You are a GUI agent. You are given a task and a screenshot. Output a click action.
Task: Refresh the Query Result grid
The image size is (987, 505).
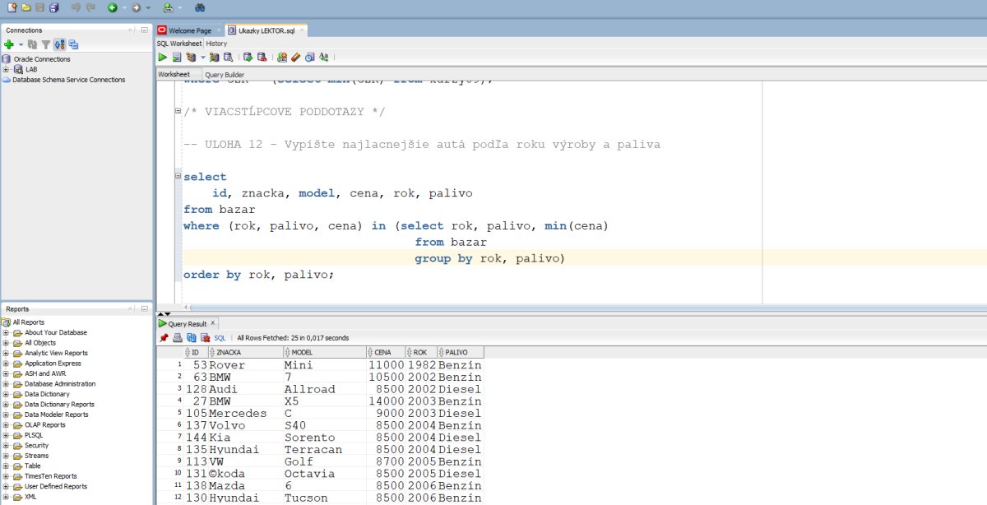coord(191,337)
